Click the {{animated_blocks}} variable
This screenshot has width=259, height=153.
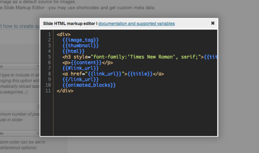point(89,85)
